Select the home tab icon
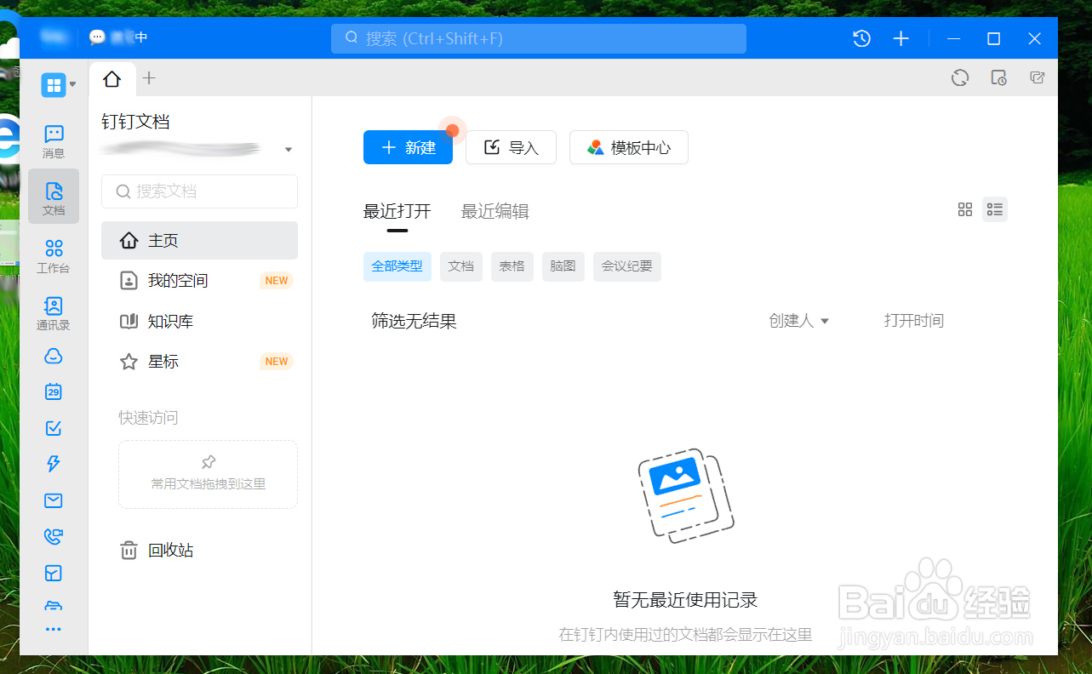Screen dimensions: 1092x674 [x=112, y=79]
